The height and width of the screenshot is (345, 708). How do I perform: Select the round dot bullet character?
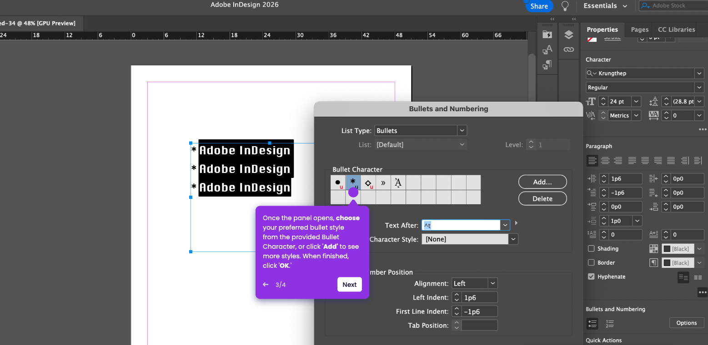338,182
